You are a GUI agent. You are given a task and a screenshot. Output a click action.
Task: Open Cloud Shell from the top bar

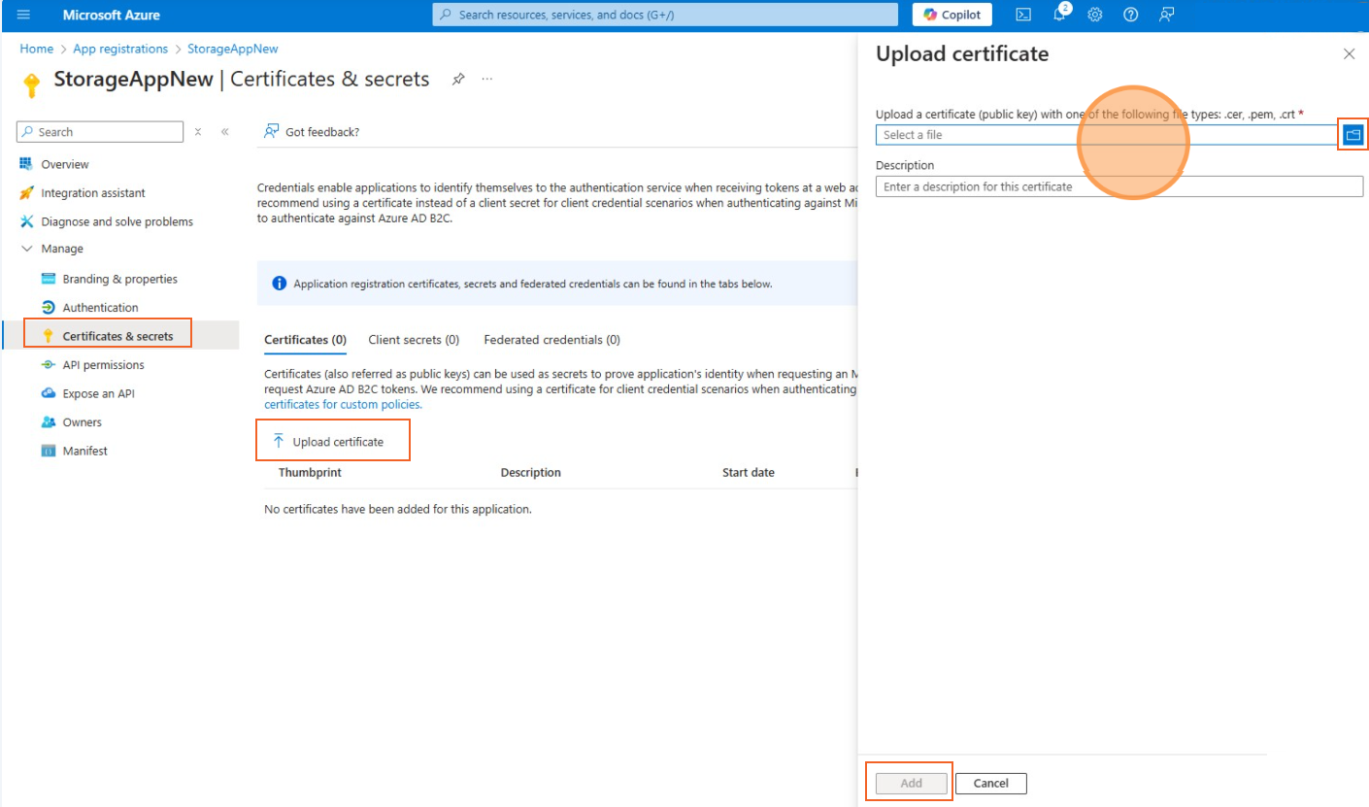[1023, 15]
